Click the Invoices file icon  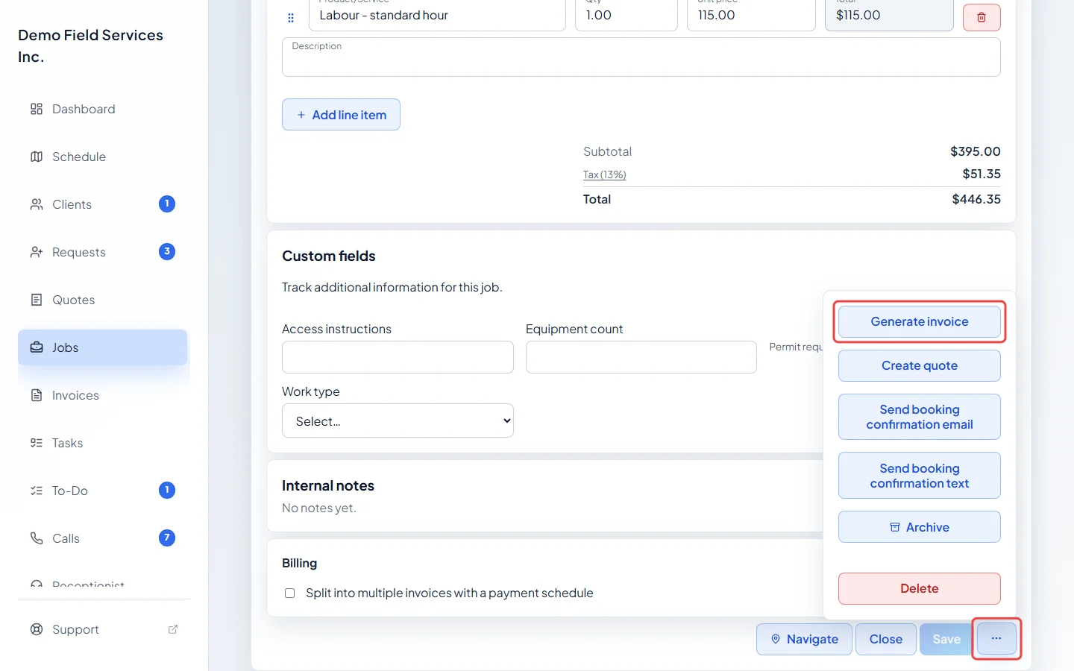(x=37, y=395)
